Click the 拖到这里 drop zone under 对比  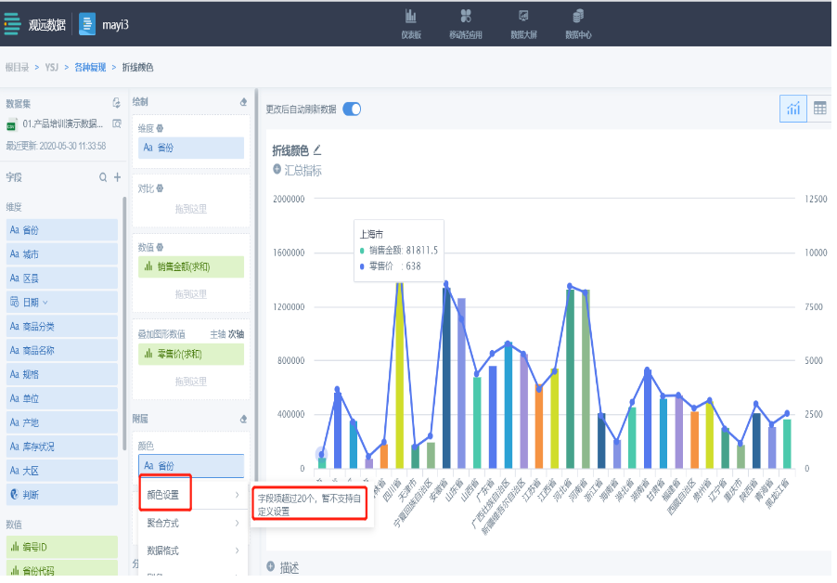[x=191, y=209]
